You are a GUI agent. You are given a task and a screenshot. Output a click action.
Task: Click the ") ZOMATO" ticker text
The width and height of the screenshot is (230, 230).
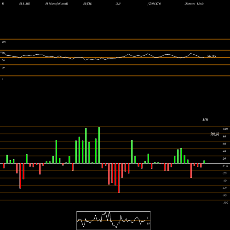154,4
